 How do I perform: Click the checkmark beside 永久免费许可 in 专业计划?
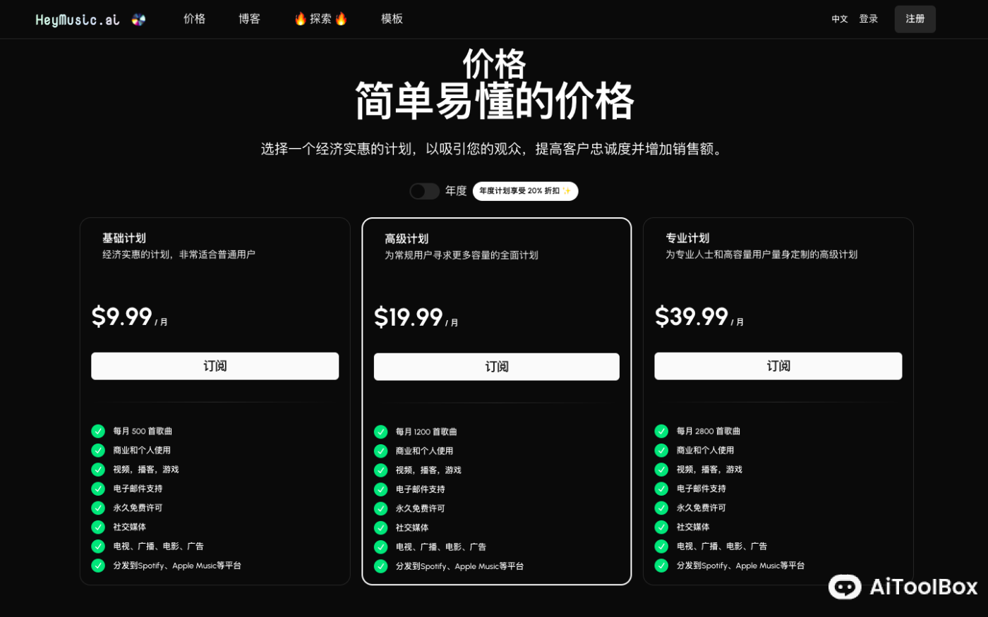tap(661, 507)
